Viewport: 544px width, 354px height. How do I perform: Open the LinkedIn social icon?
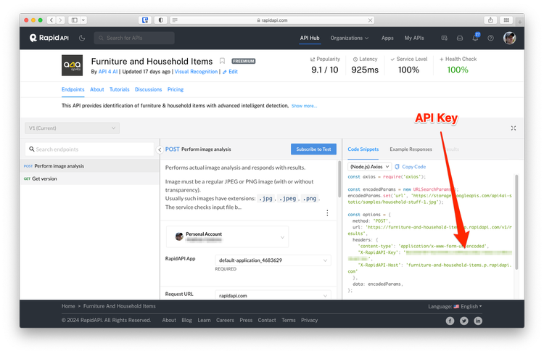(478, 321)
